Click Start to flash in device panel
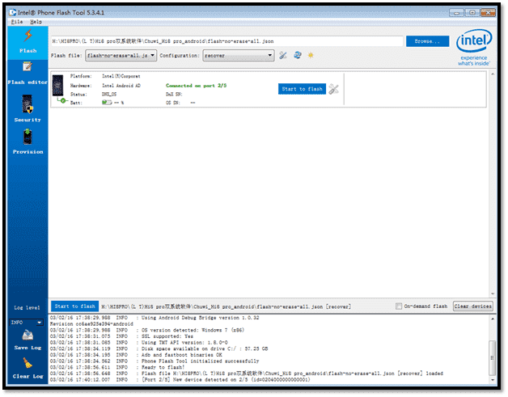 [302, 89]
